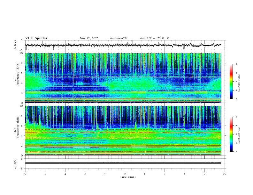253x195 pixels.
Task: Click the "ch.1(V)" waveform axis label
Action: [x=15, y=45]
